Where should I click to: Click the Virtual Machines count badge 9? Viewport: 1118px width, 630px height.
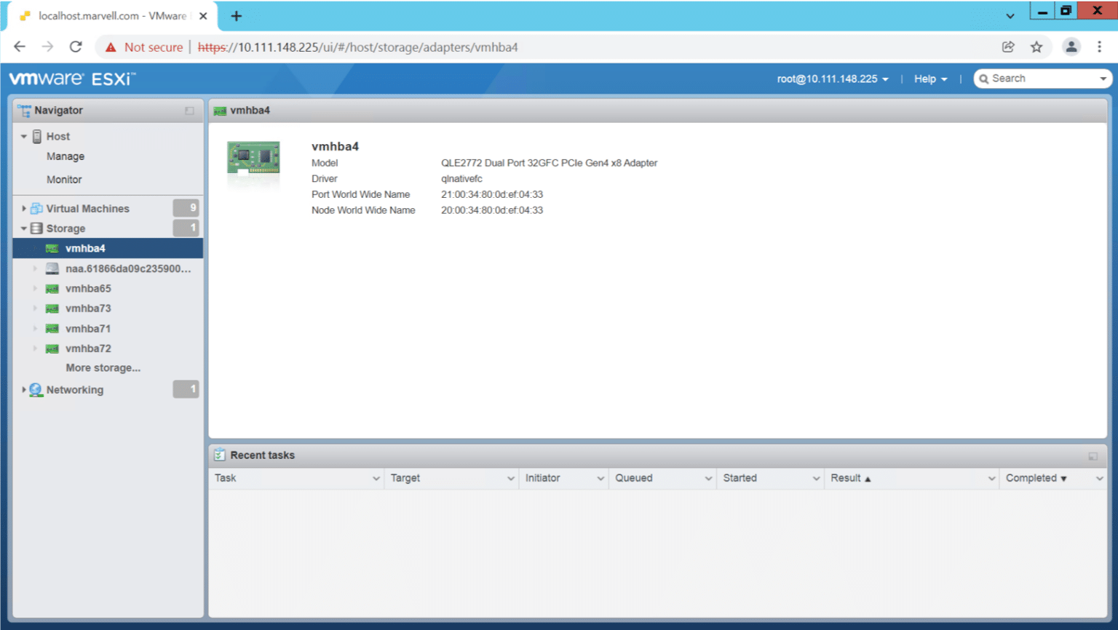(186, 208)
